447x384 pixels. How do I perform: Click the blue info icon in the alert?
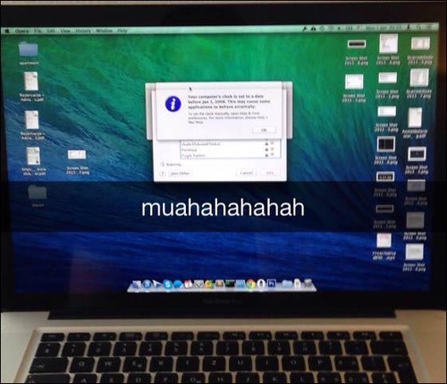click(x=173, y=104)
